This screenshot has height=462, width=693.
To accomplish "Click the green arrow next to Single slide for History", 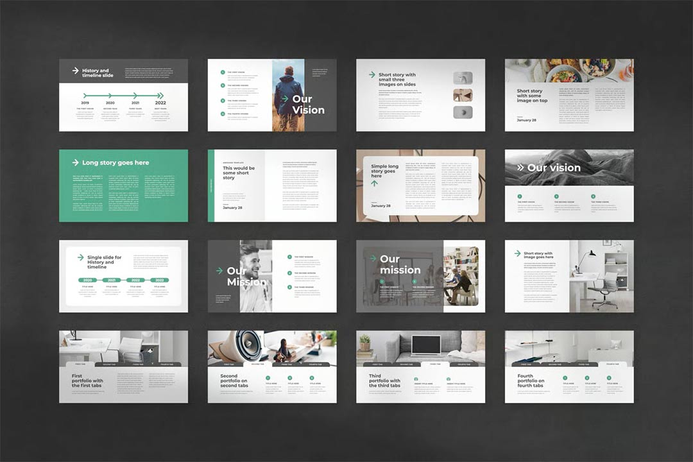I will (x=80, y=257).
